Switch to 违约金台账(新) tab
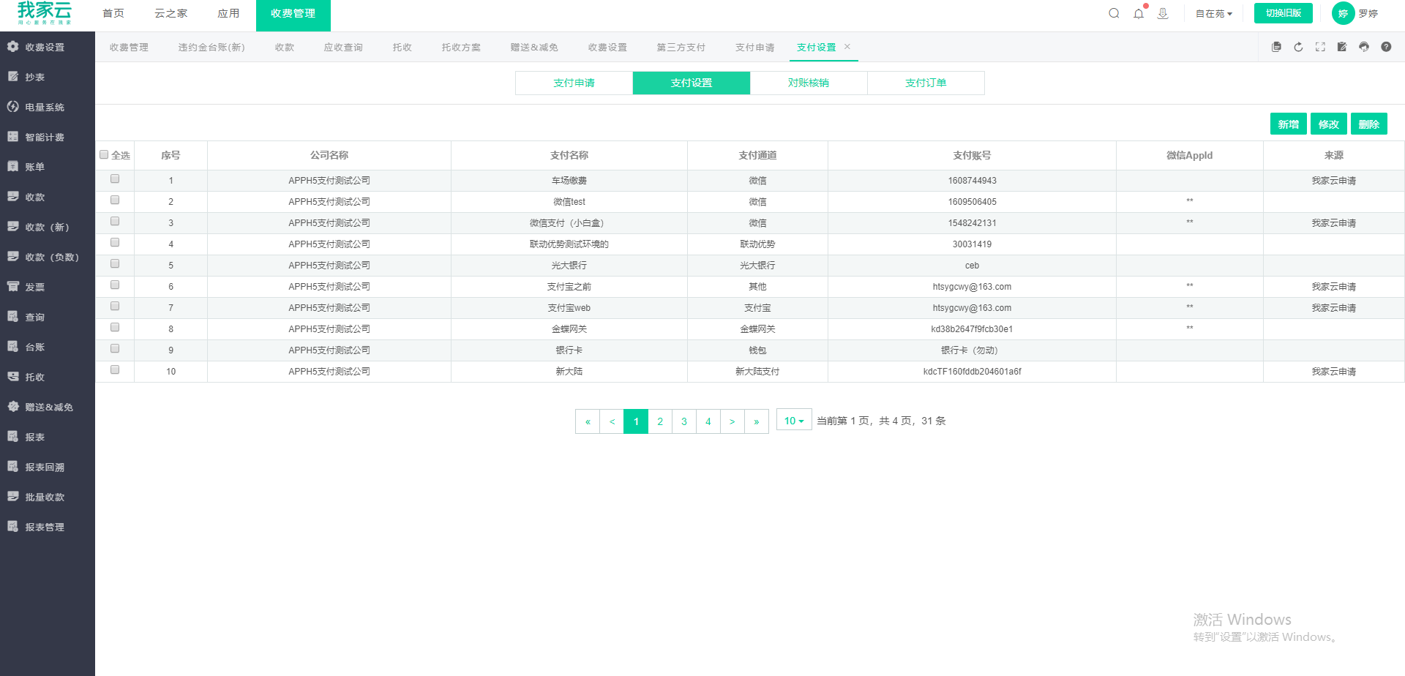Viewport: 1405px width, 676px height. 211,47
